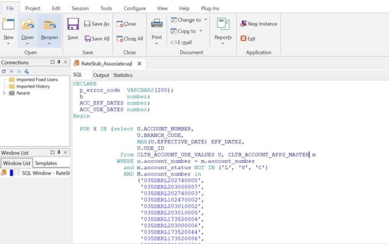Image resolution: width=389 pixels, height=244 pixels.
Task: Open the Plug-Ins ribbon tab
Action: point(210,9)
